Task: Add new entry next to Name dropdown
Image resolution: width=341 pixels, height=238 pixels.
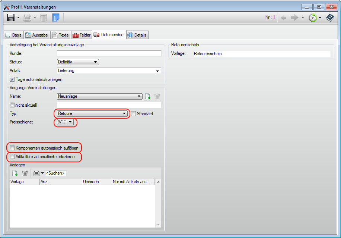Action: [148, 96]
